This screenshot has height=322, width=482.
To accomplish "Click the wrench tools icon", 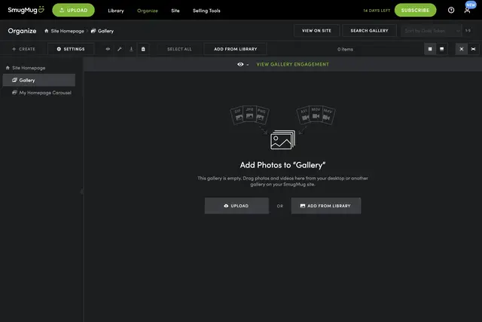I will (120, 49).
